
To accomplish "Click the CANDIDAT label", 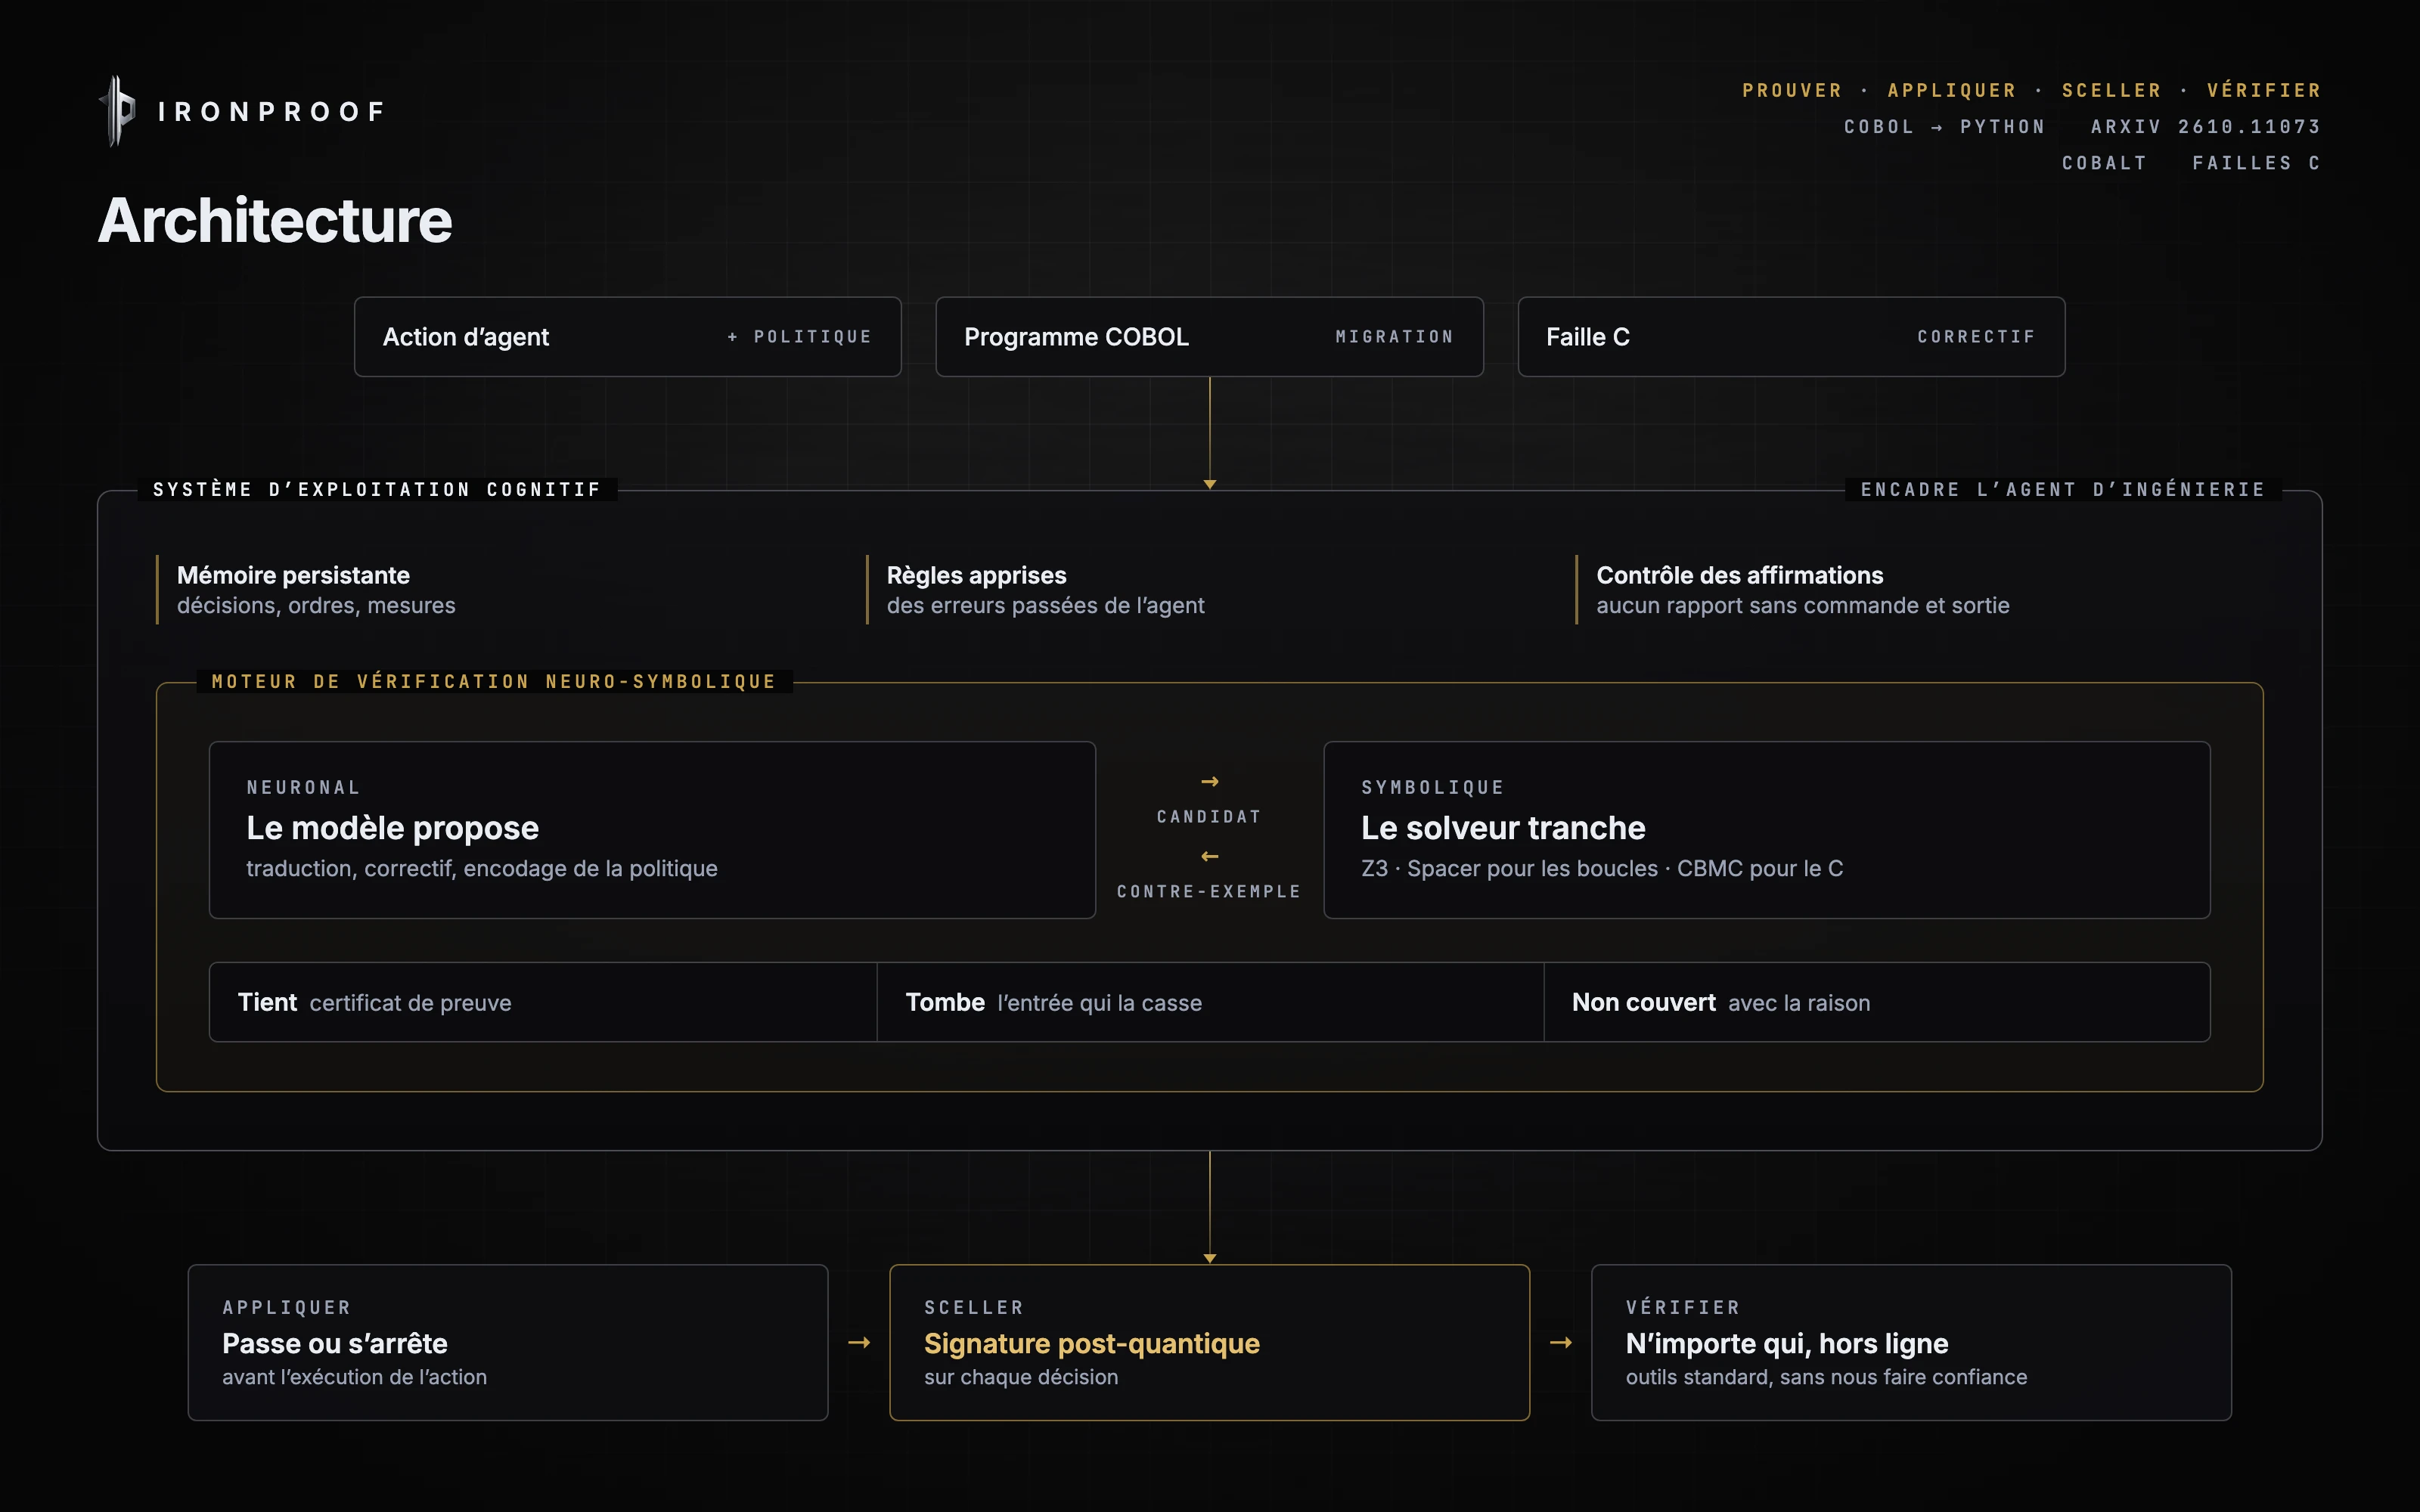I will [1209, 817].
